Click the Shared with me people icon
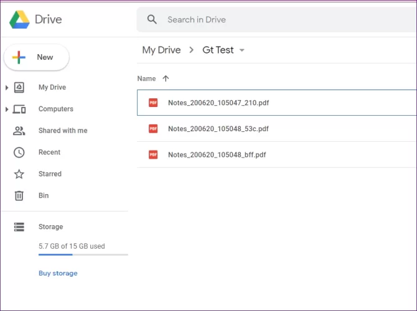 pos(19,131)
